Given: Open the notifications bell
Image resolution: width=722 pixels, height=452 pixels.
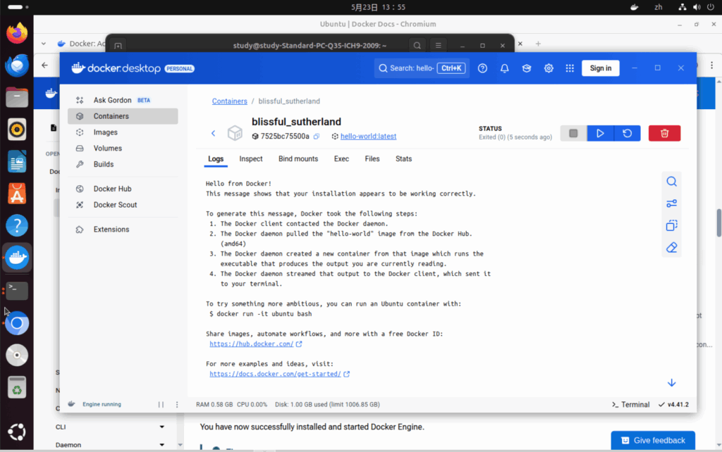Looking at the screenshot, I should point(505,68).
